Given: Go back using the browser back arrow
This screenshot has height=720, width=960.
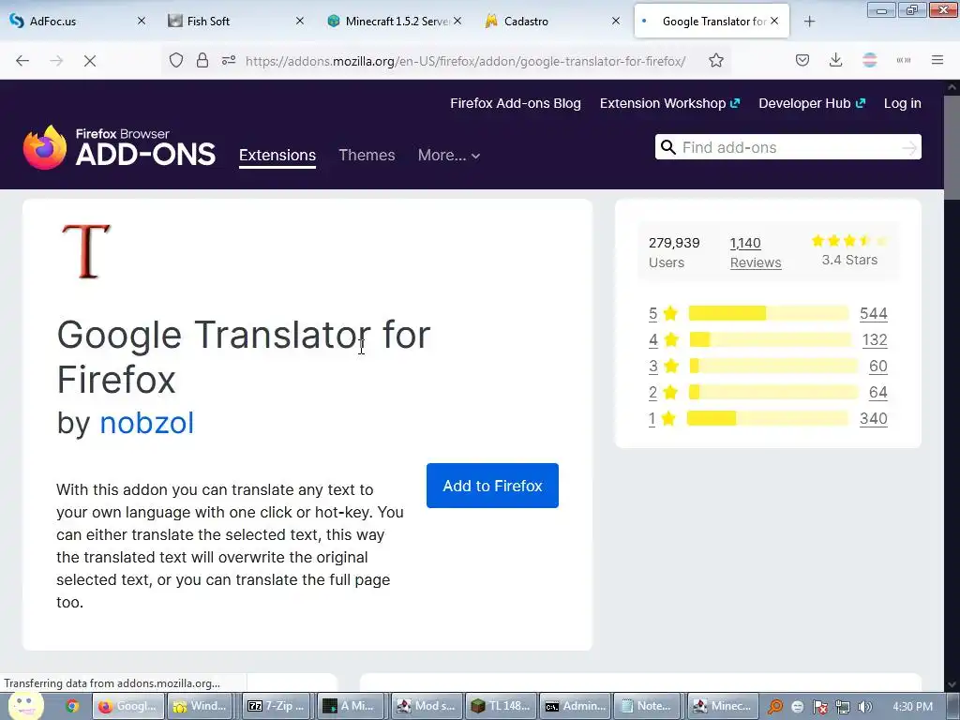Looking at the screenshot, I should [22, 61].
